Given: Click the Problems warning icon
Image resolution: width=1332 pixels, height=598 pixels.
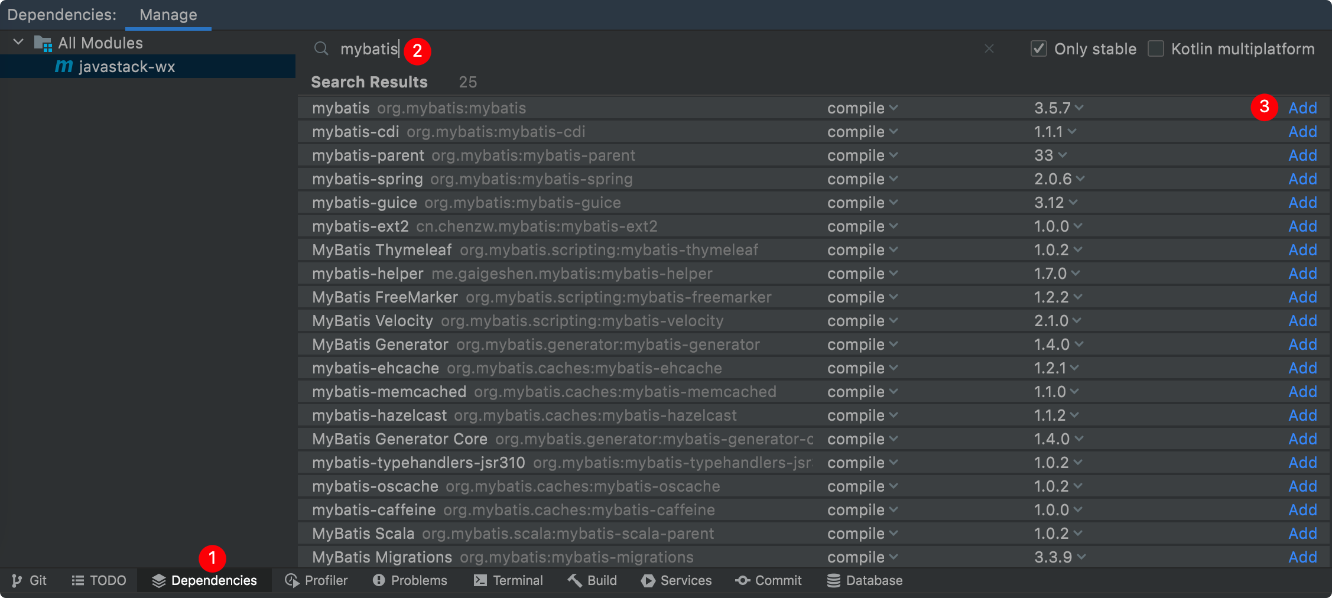Looking at the screenshot, I should pos(379,581).
